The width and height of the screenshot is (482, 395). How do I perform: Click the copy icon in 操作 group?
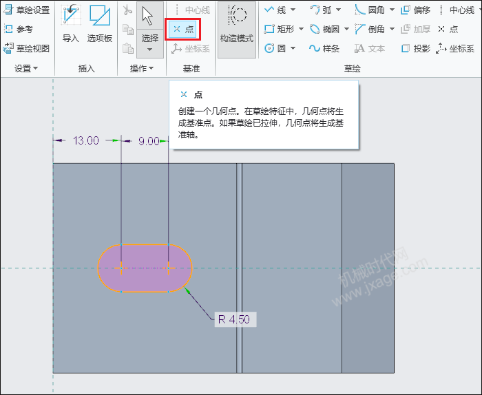[x=128, y=30]
